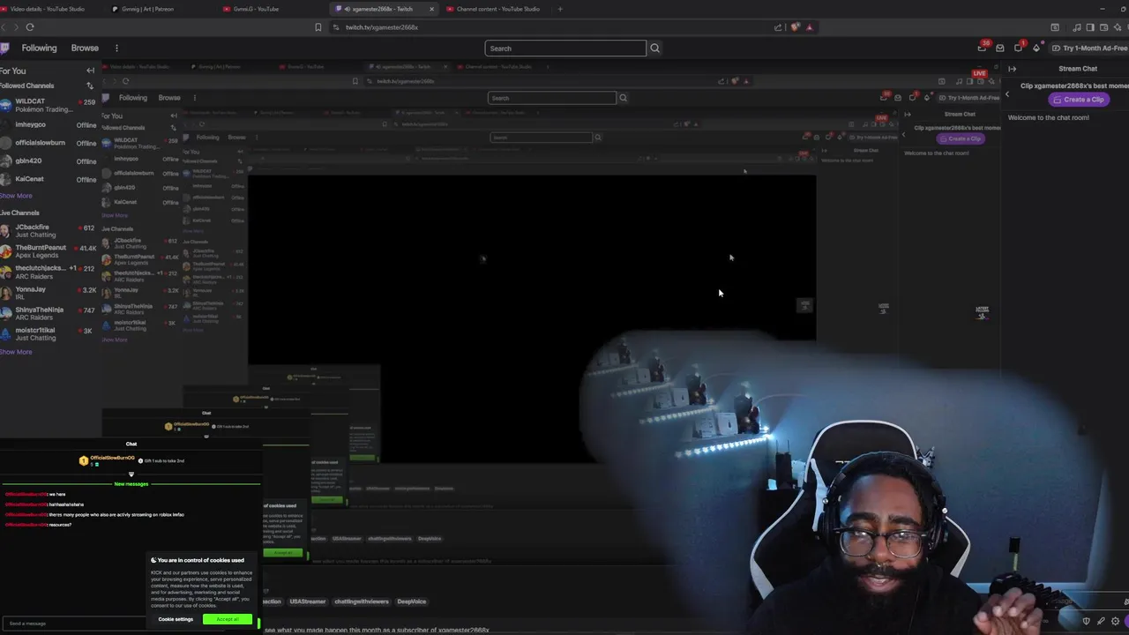Click the USAStreamer tag
Image resolution: width=1129 pixels, height=635 pixels.
307,601
